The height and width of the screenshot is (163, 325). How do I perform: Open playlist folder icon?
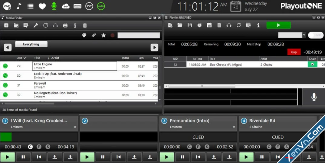point(180,25)
